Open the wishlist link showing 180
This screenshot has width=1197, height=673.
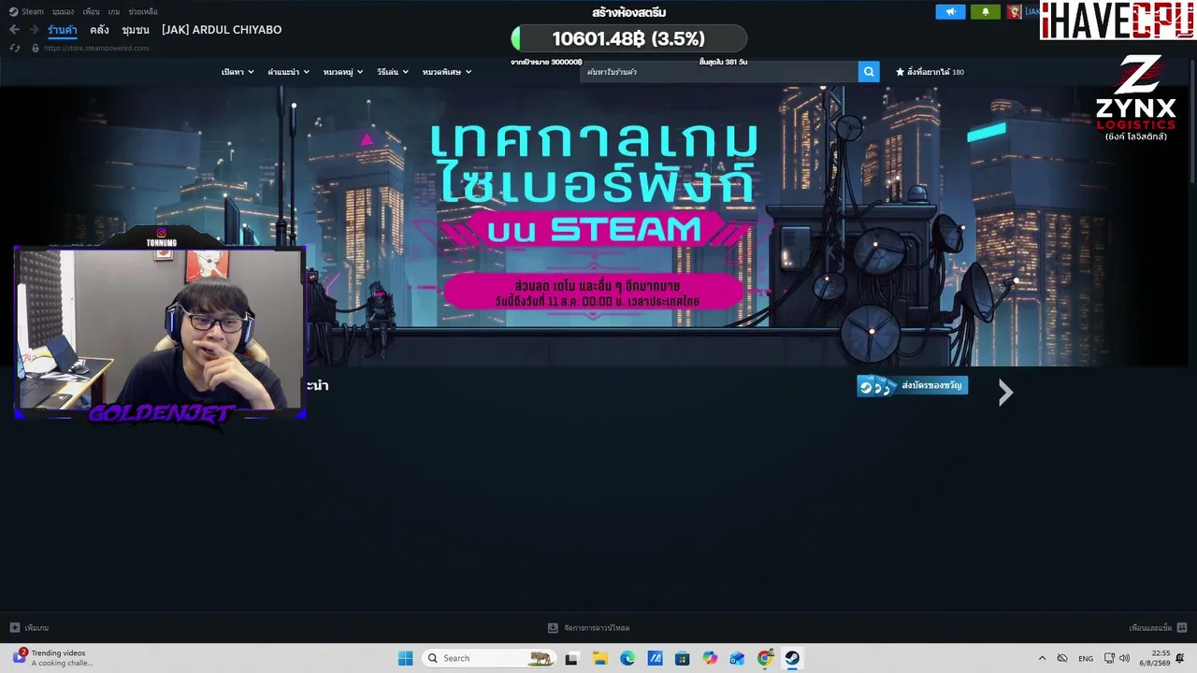[930, 72]
